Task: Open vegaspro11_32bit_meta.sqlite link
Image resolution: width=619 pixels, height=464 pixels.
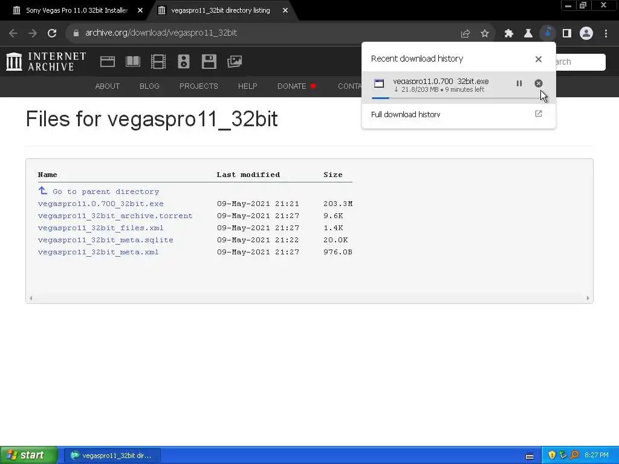Action: (105, 240)
